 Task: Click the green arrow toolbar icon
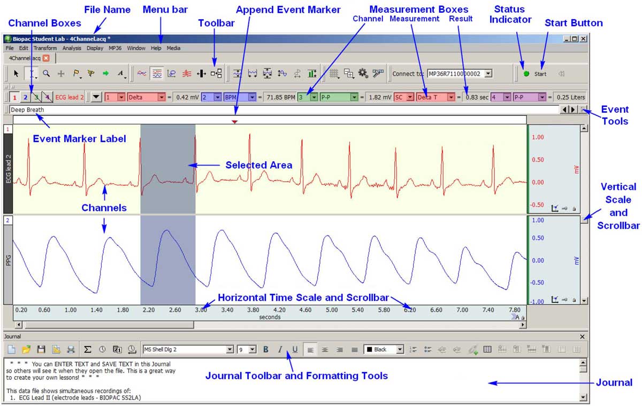[105, 74]
